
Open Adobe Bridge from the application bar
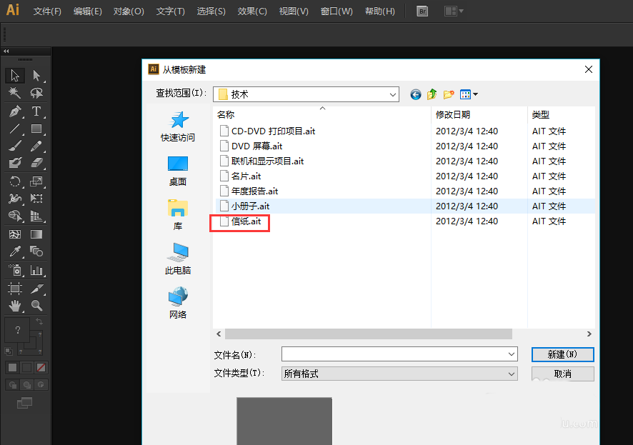click(422, 11)
